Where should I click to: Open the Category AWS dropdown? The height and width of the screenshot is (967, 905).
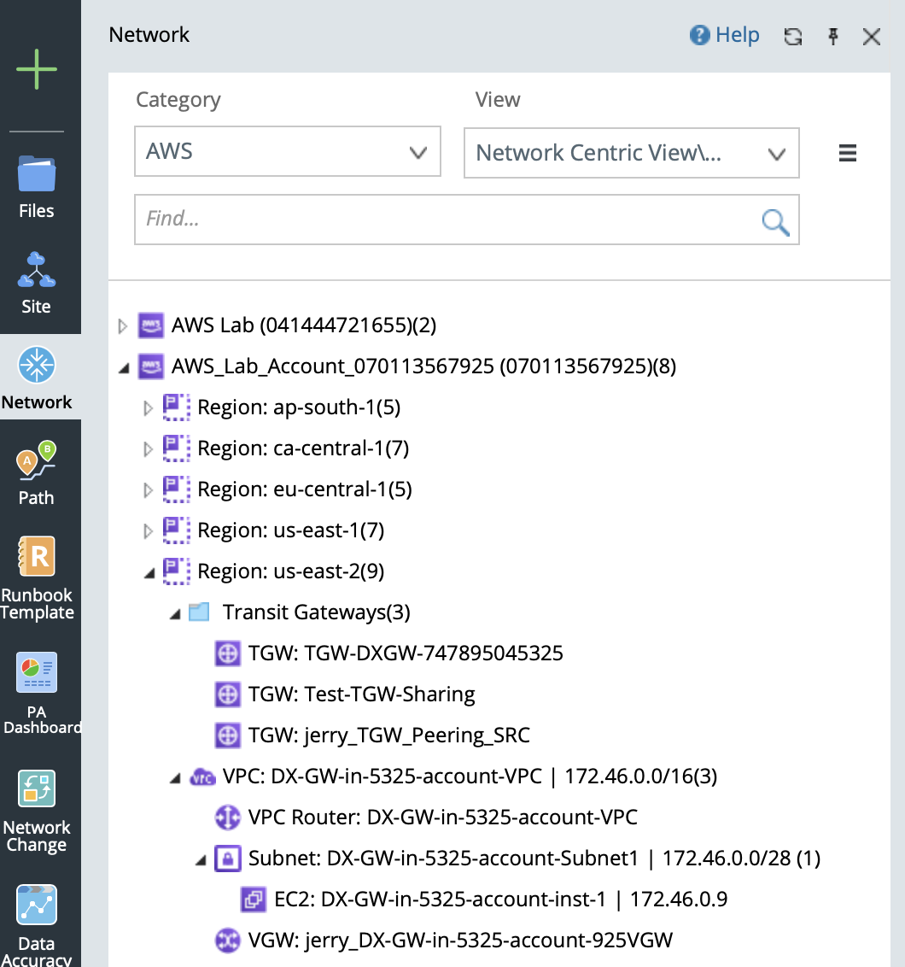(288, 152)
